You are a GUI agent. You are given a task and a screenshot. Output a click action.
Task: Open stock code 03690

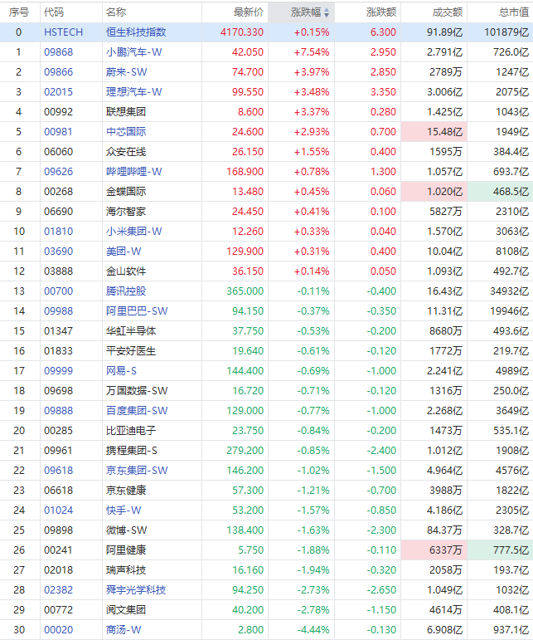point(58,252)
